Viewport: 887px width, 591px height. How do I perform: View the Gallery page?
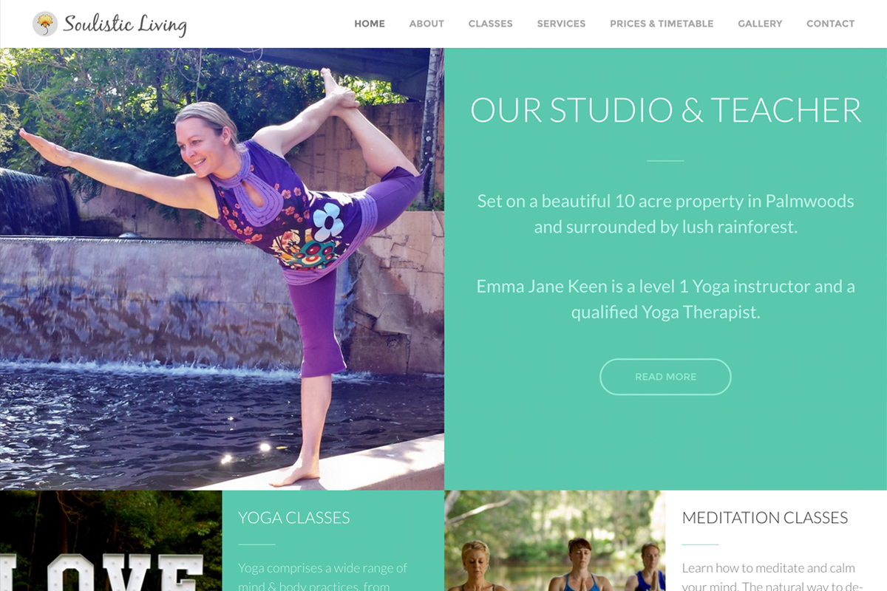pos(760,24)
